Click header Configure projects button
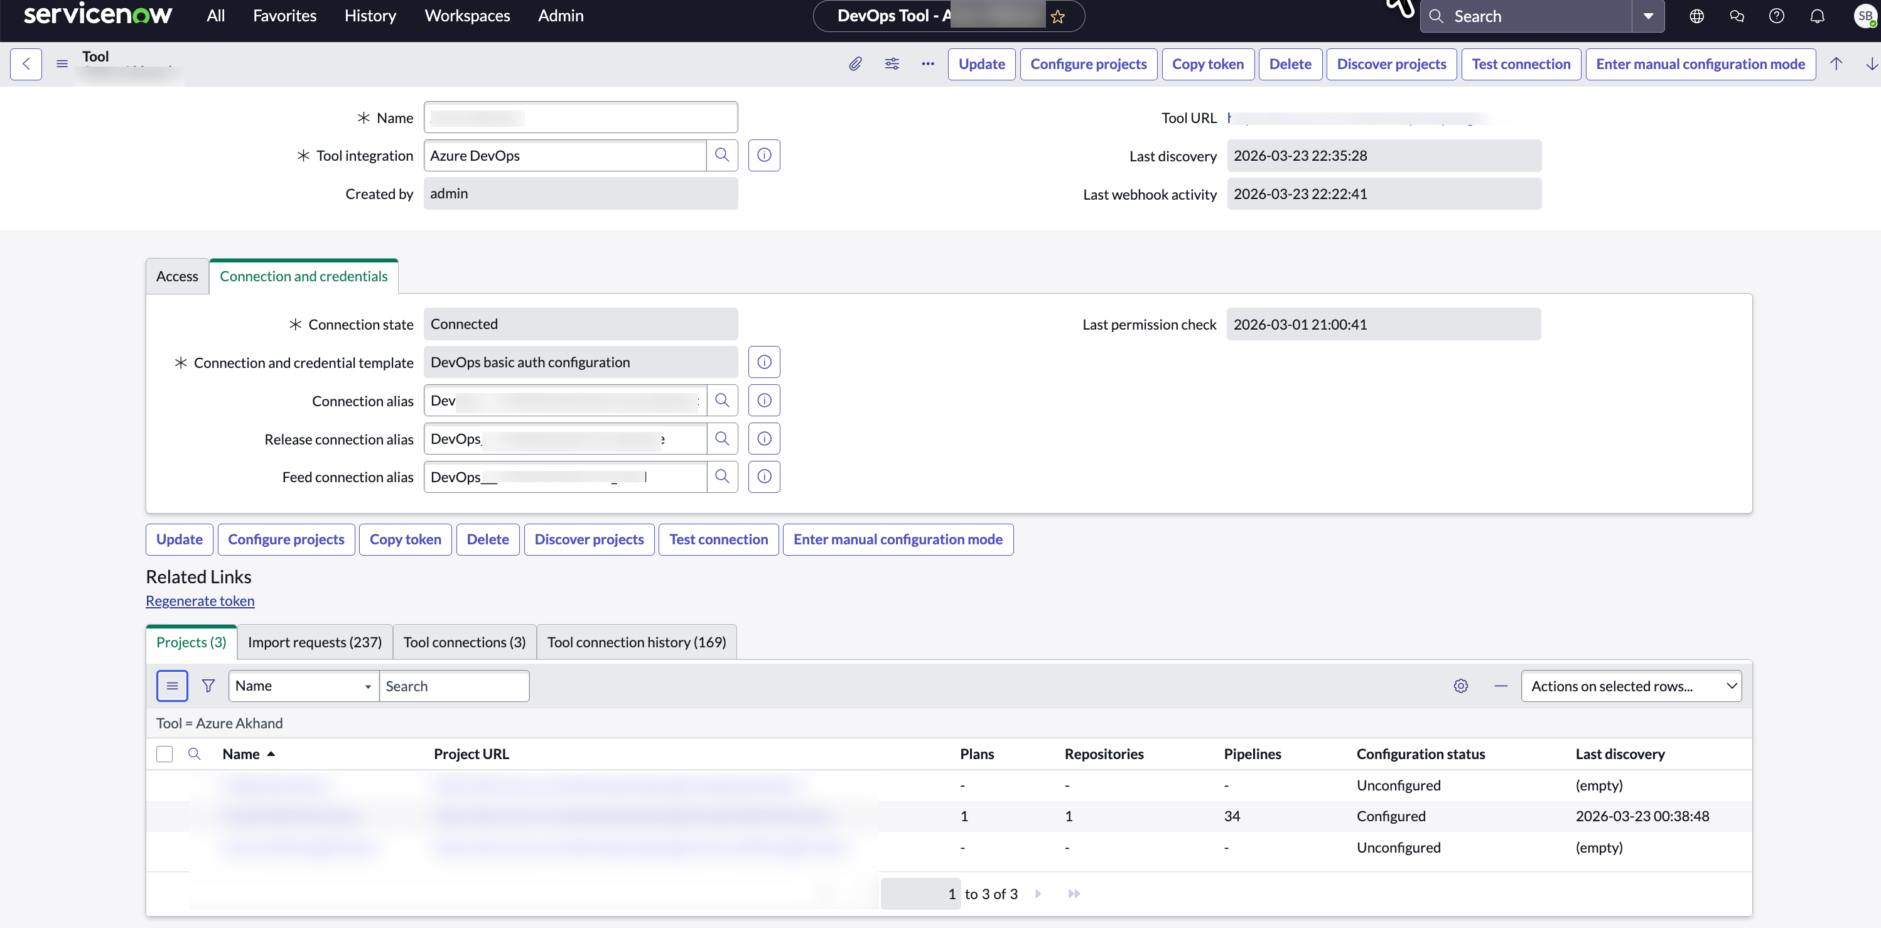1881x928 pixels. coord(1088,63)
